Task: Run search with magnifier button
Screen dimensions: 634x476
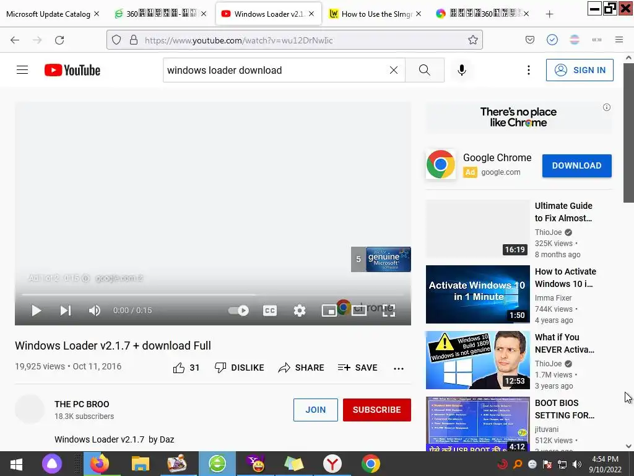Action: pos(425,70)
